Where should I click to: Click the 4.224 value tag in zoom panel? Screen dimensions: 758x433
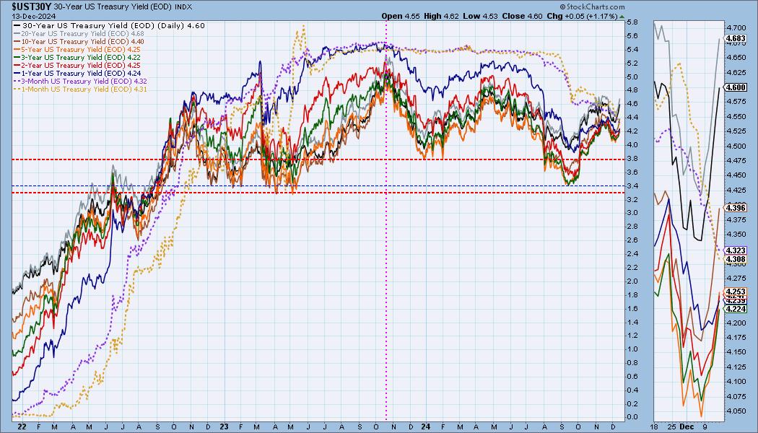736,310
